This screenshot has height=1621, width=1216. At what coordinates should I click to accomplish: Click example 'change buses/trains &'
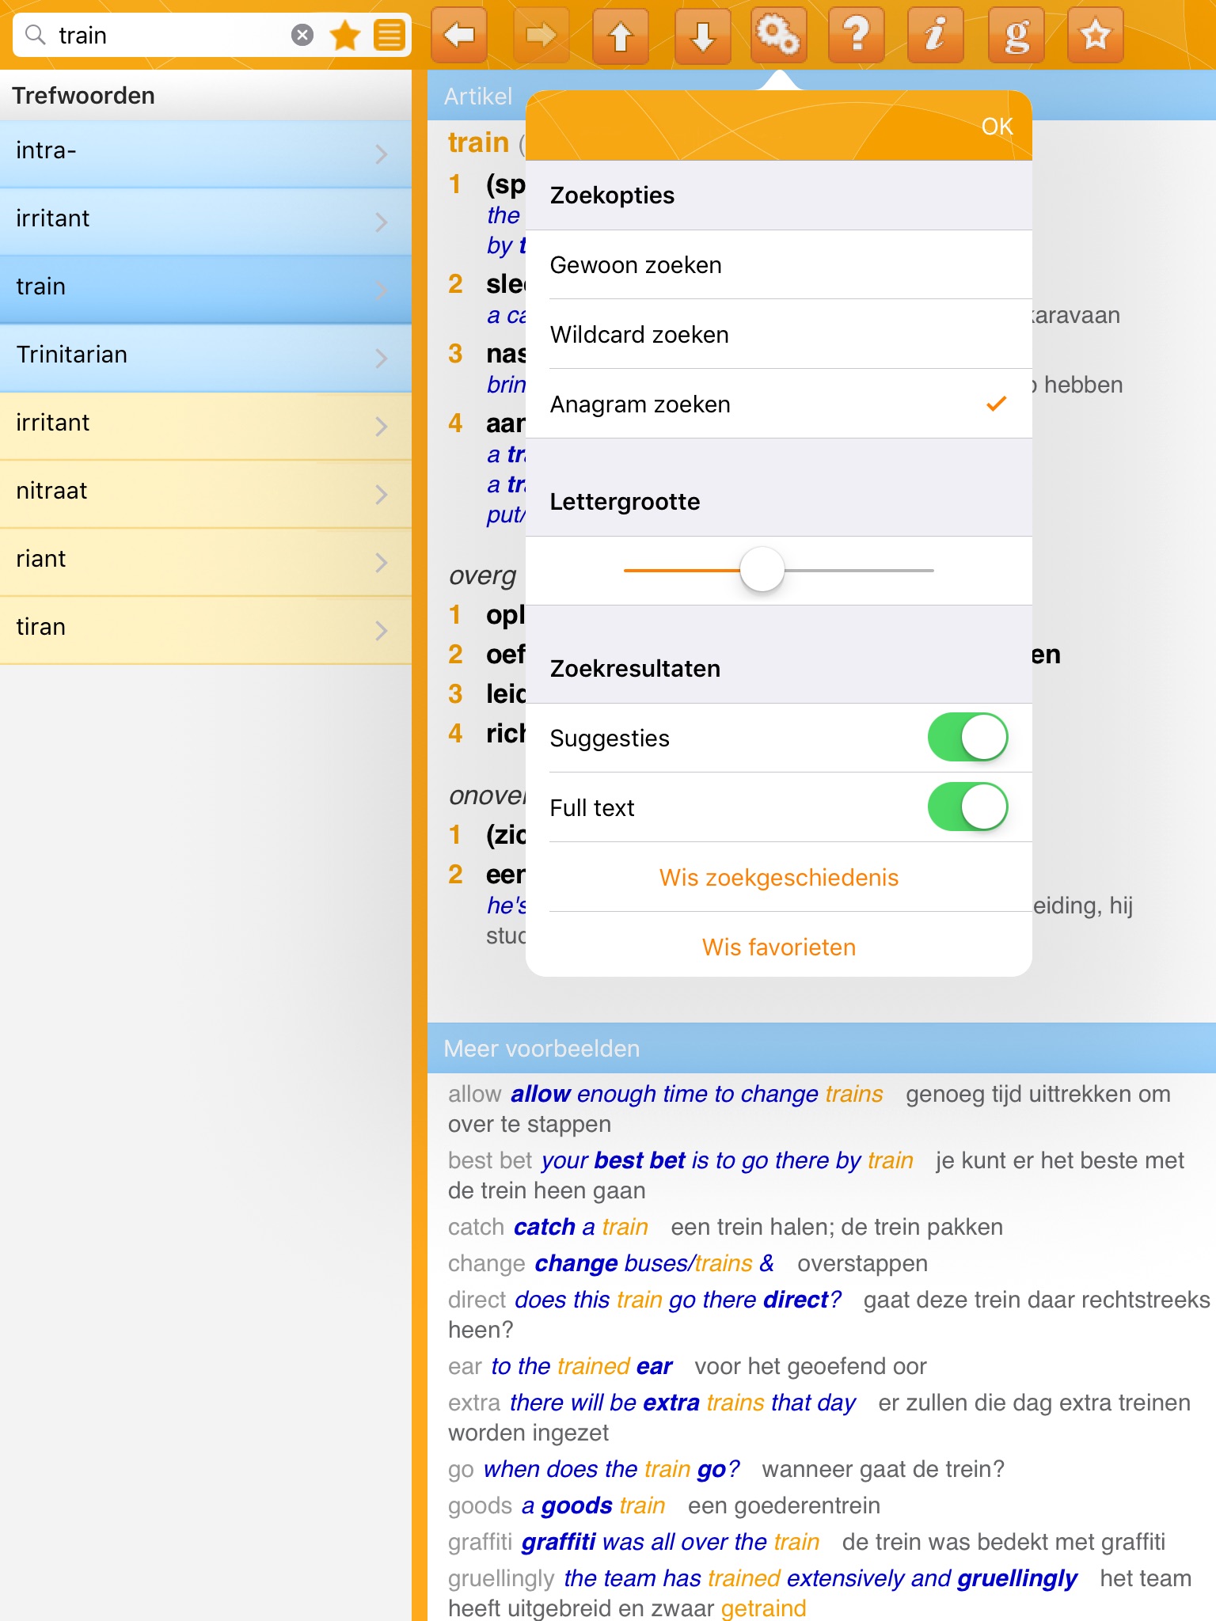(x=654, y=1263)
